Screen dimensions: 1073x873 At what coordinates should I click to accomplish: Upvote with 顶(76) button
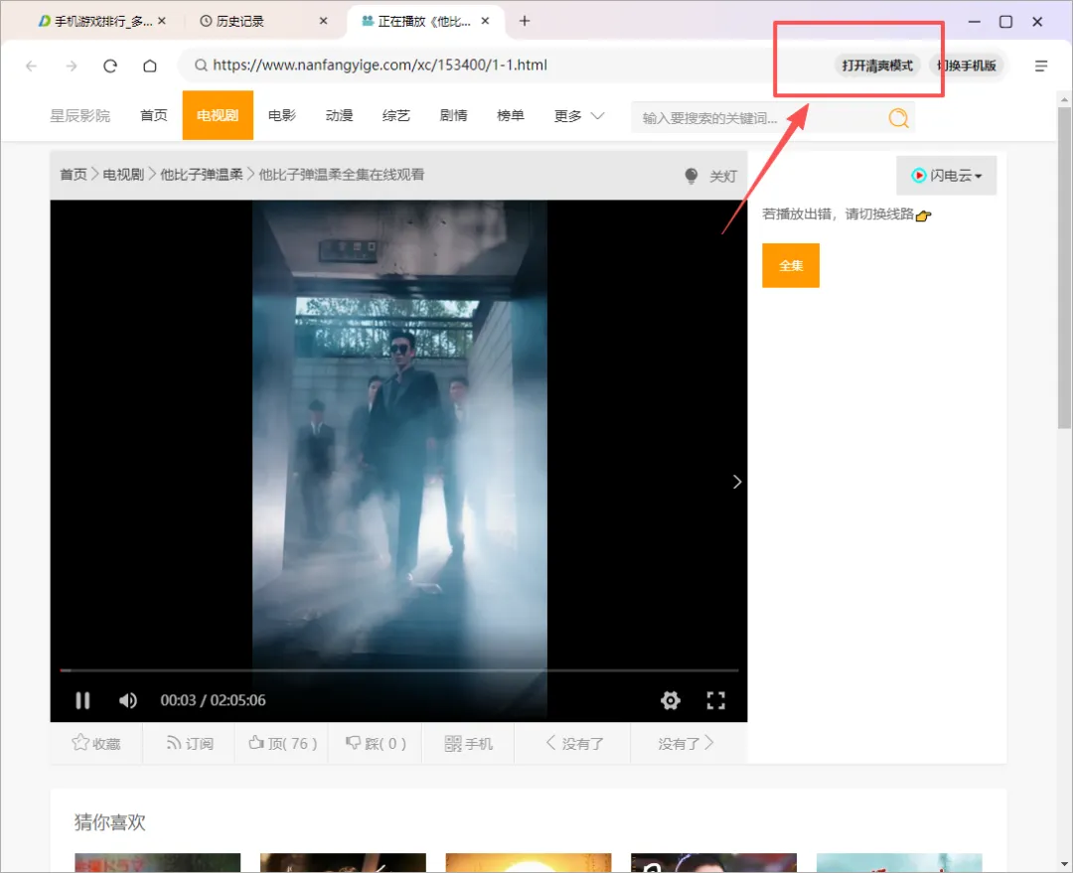[x=282, y=743]
